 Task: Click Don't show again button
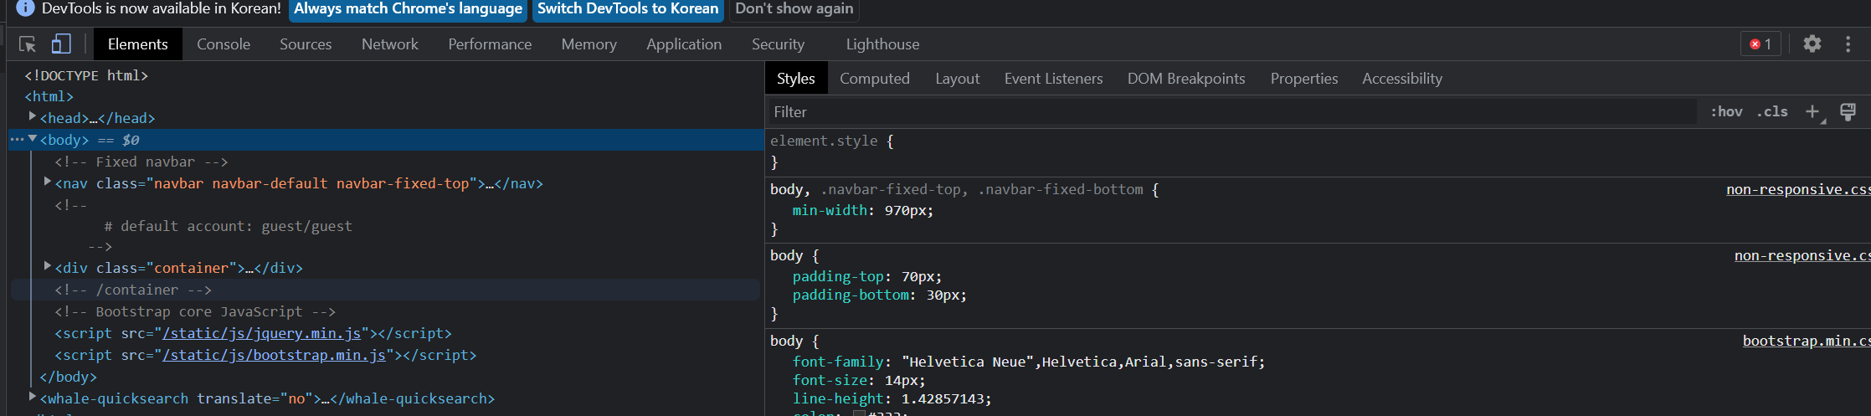pyautogui.click(x=794, y=9)
